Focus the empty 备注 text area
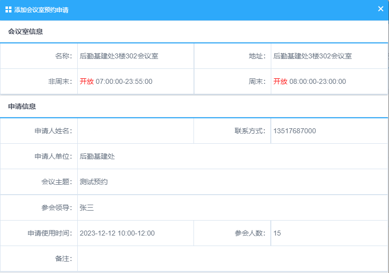This screenshot has height=273, width=389. tap(232, 259)
